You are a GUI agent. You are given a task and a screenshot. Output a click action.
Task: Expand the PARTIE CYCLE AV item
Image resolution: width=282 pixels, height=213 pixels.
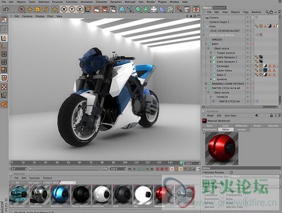pyautogui.click(x=214, y=101)
